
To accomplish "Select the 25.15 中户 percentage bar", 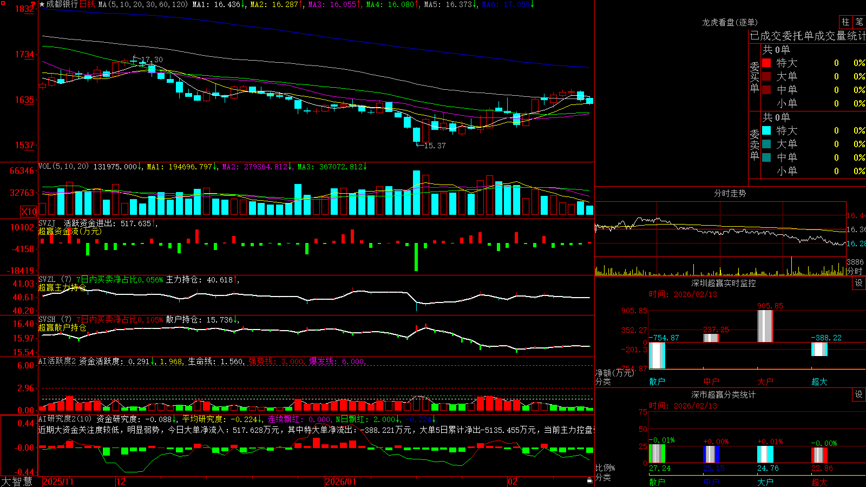I will [x=711, y=454].
